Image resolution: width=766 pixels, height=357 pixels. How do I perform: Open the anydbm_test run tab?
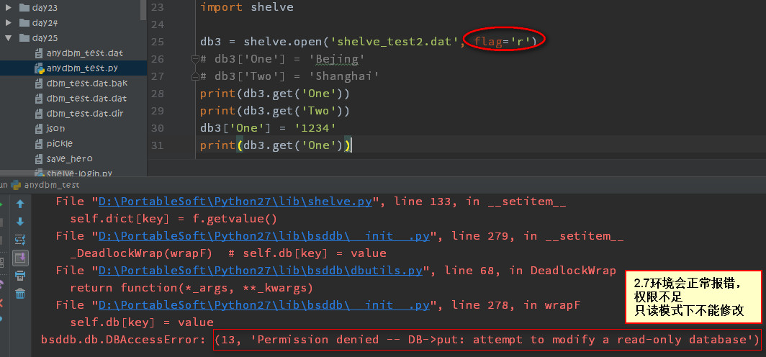[x=46, y=185]
